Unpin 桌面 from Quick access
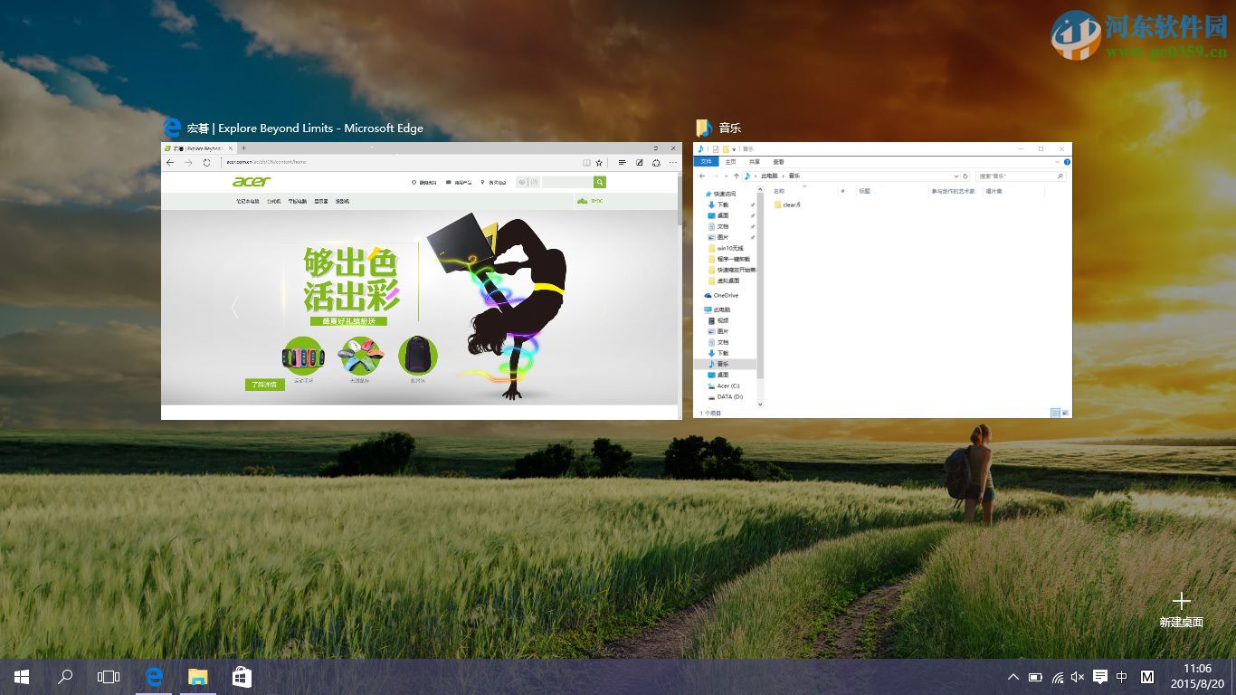This screenshot has height=695, width=1236. click(753, 215)
